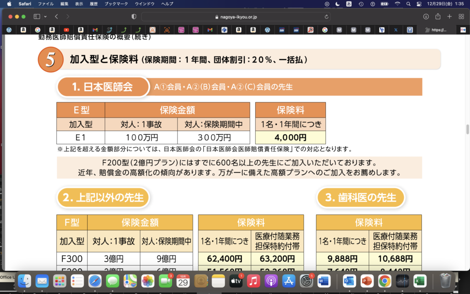Image resolution: width=470 pixels, height=294 pixels.
Task: Expand the tab group chevron beside sidebar button
Action: point(45,17)
